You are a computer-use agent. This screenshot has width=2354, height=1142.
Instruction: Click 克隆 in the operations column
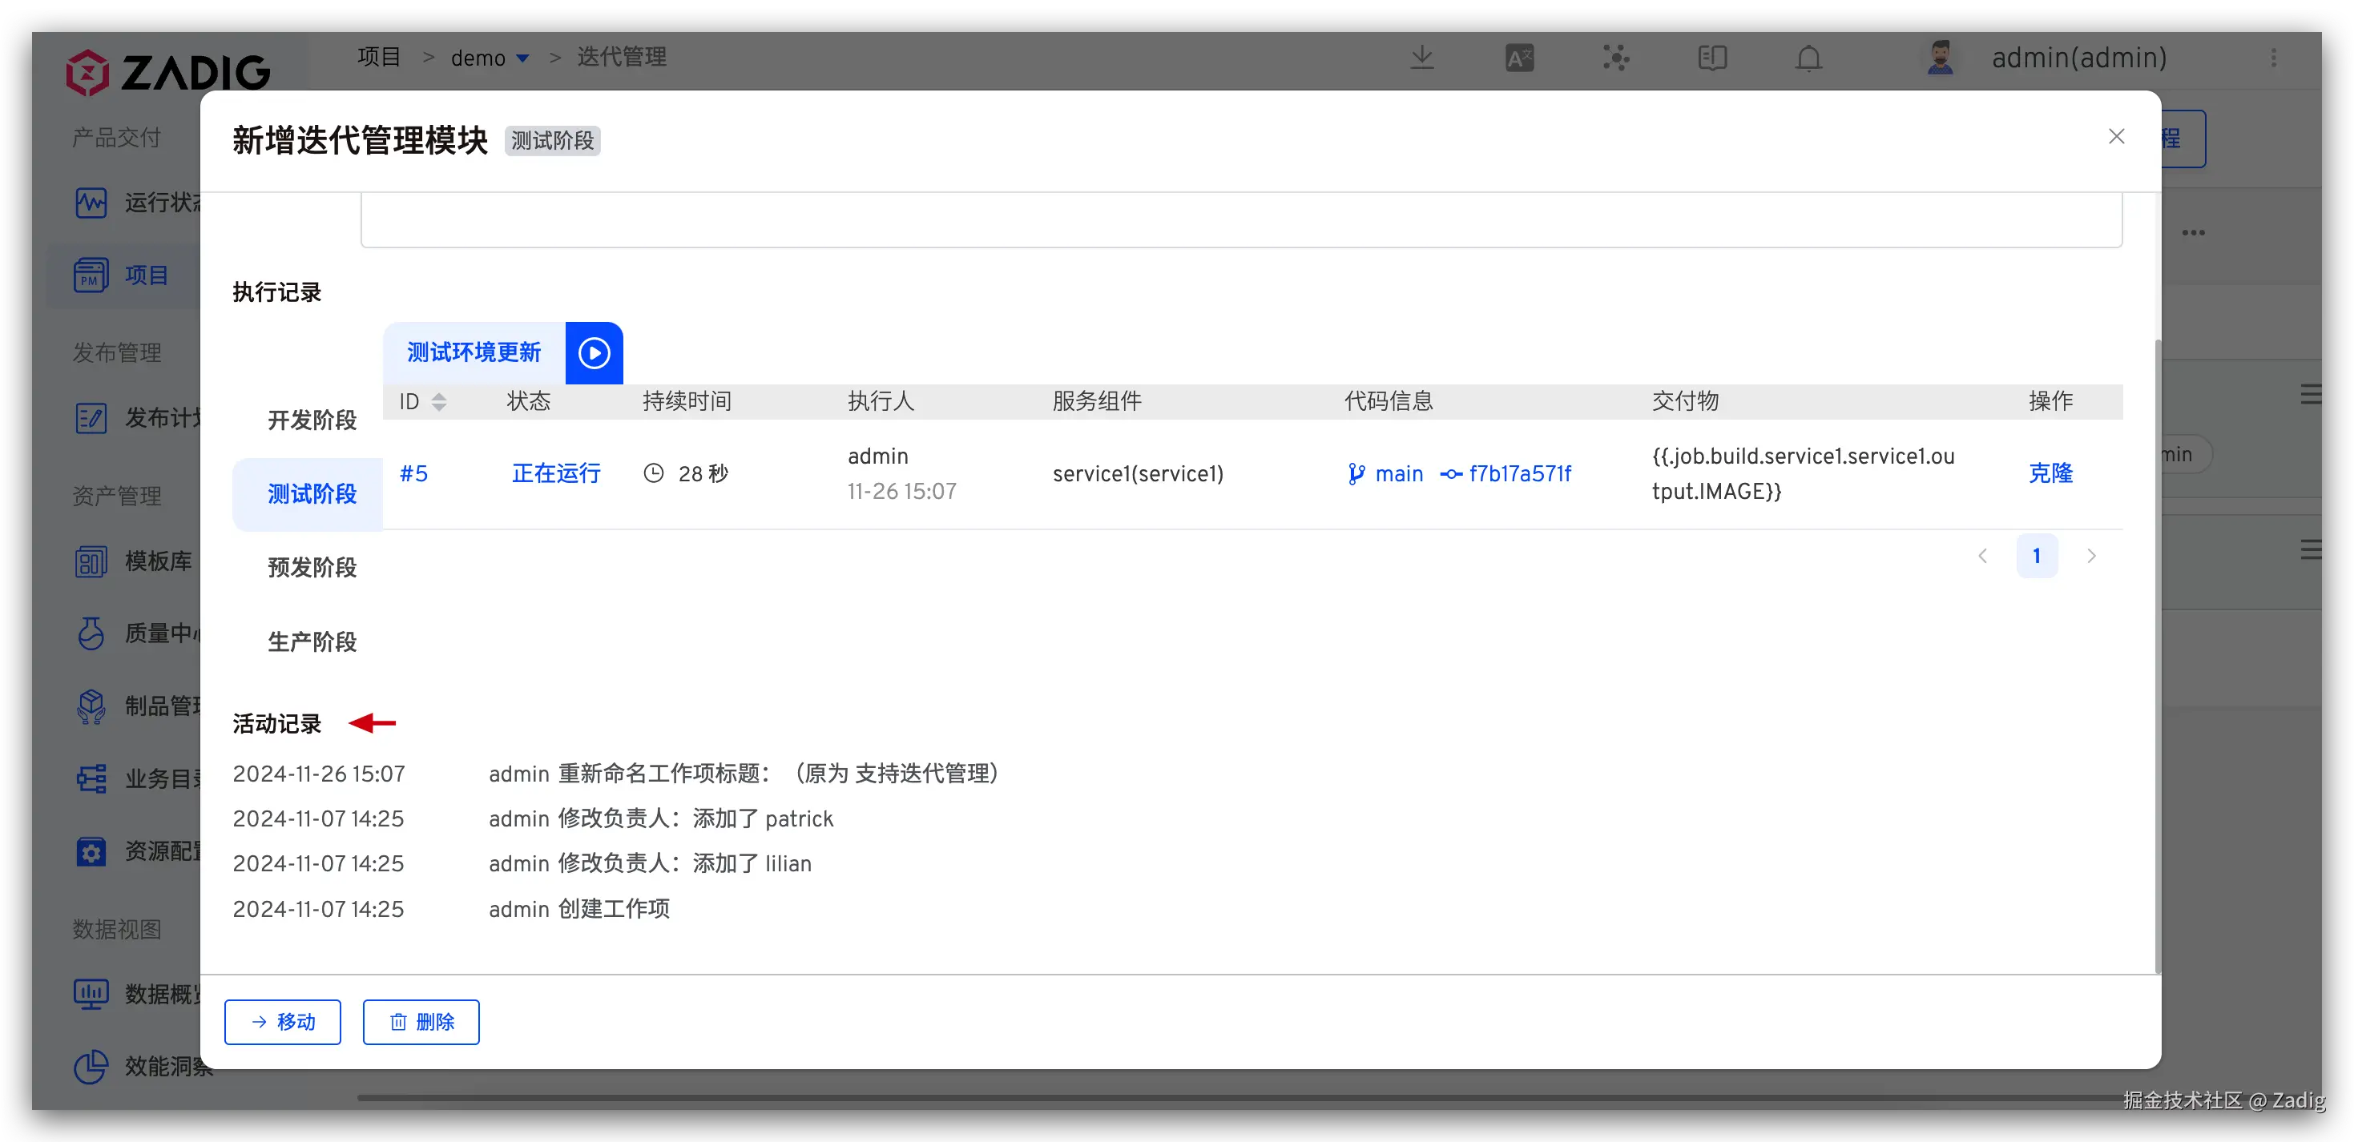coord(2050,473)
